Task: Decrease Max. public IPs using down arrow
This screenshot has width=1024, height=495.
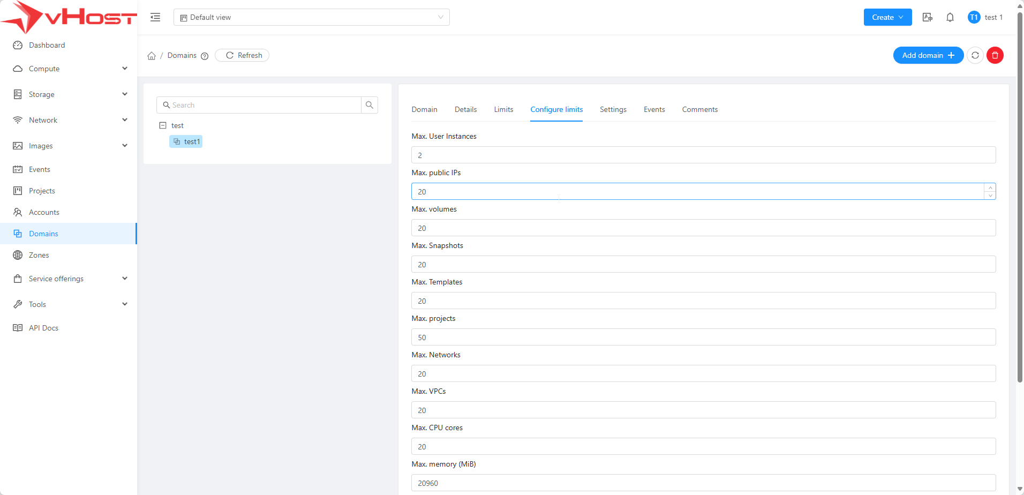Action: click(x=990, y=196)
